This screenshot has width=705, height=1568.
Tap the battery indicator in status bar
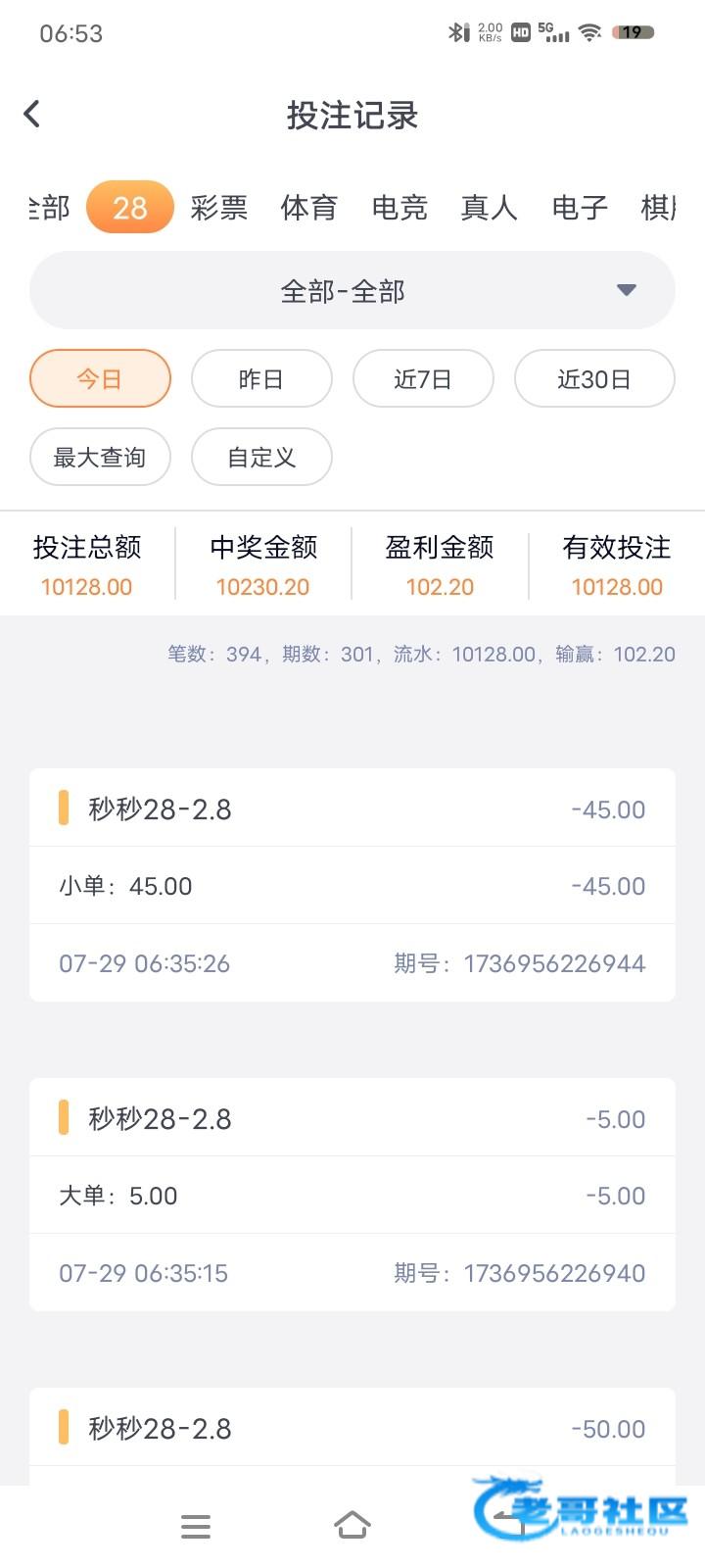(x=633, y=32)
